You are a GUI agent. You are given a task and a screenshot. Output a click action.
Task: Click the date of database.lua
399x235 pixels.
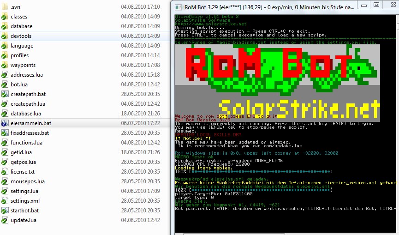[x=140, y=114]
